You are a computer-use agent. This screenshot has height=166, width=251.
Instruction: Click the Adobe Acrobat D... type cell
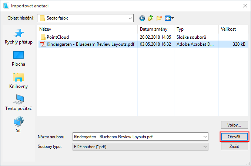195,44
